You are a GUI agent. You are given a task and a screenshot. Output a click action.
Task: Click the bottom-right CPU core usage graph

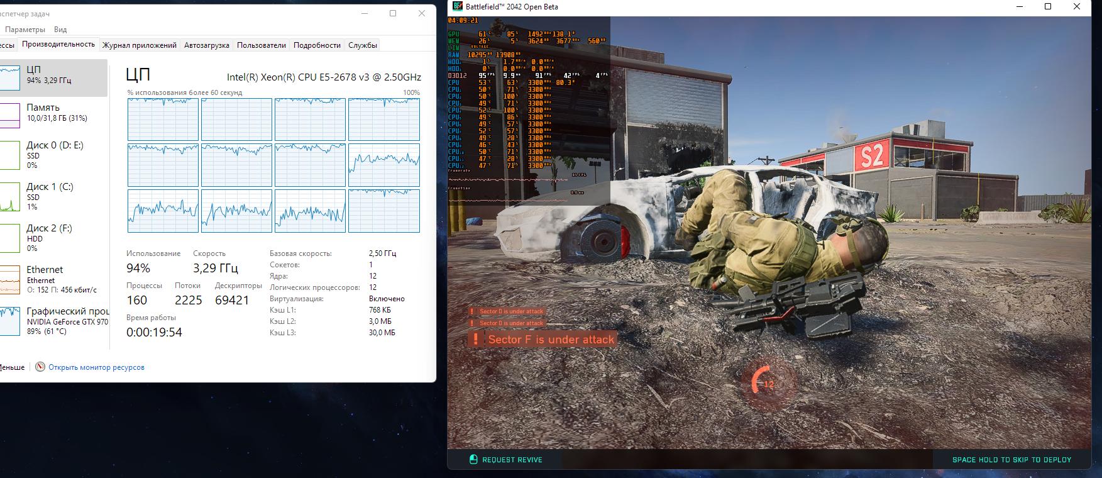tap(384, 211)
